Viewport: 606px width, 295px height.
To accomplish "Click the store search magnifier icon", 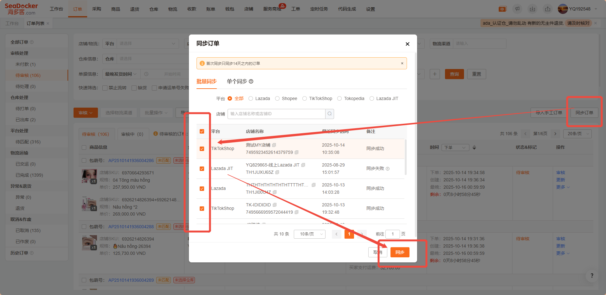I will pyautogui.click(x=330, y=114).
